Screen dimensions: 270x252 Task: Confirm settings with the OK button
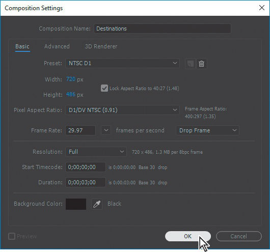pyautogui.click(x=188, y=236)
